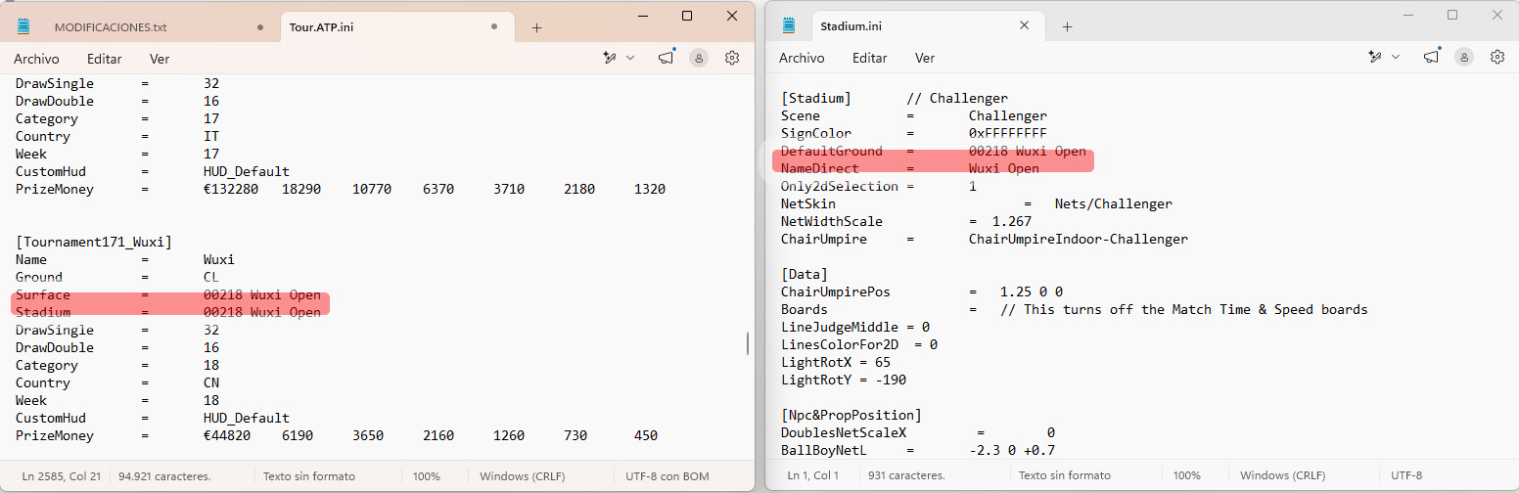Close the Stadium.ini Notepad window
This screenshot has width=1519, height=493.
[x=1497, y=16]
